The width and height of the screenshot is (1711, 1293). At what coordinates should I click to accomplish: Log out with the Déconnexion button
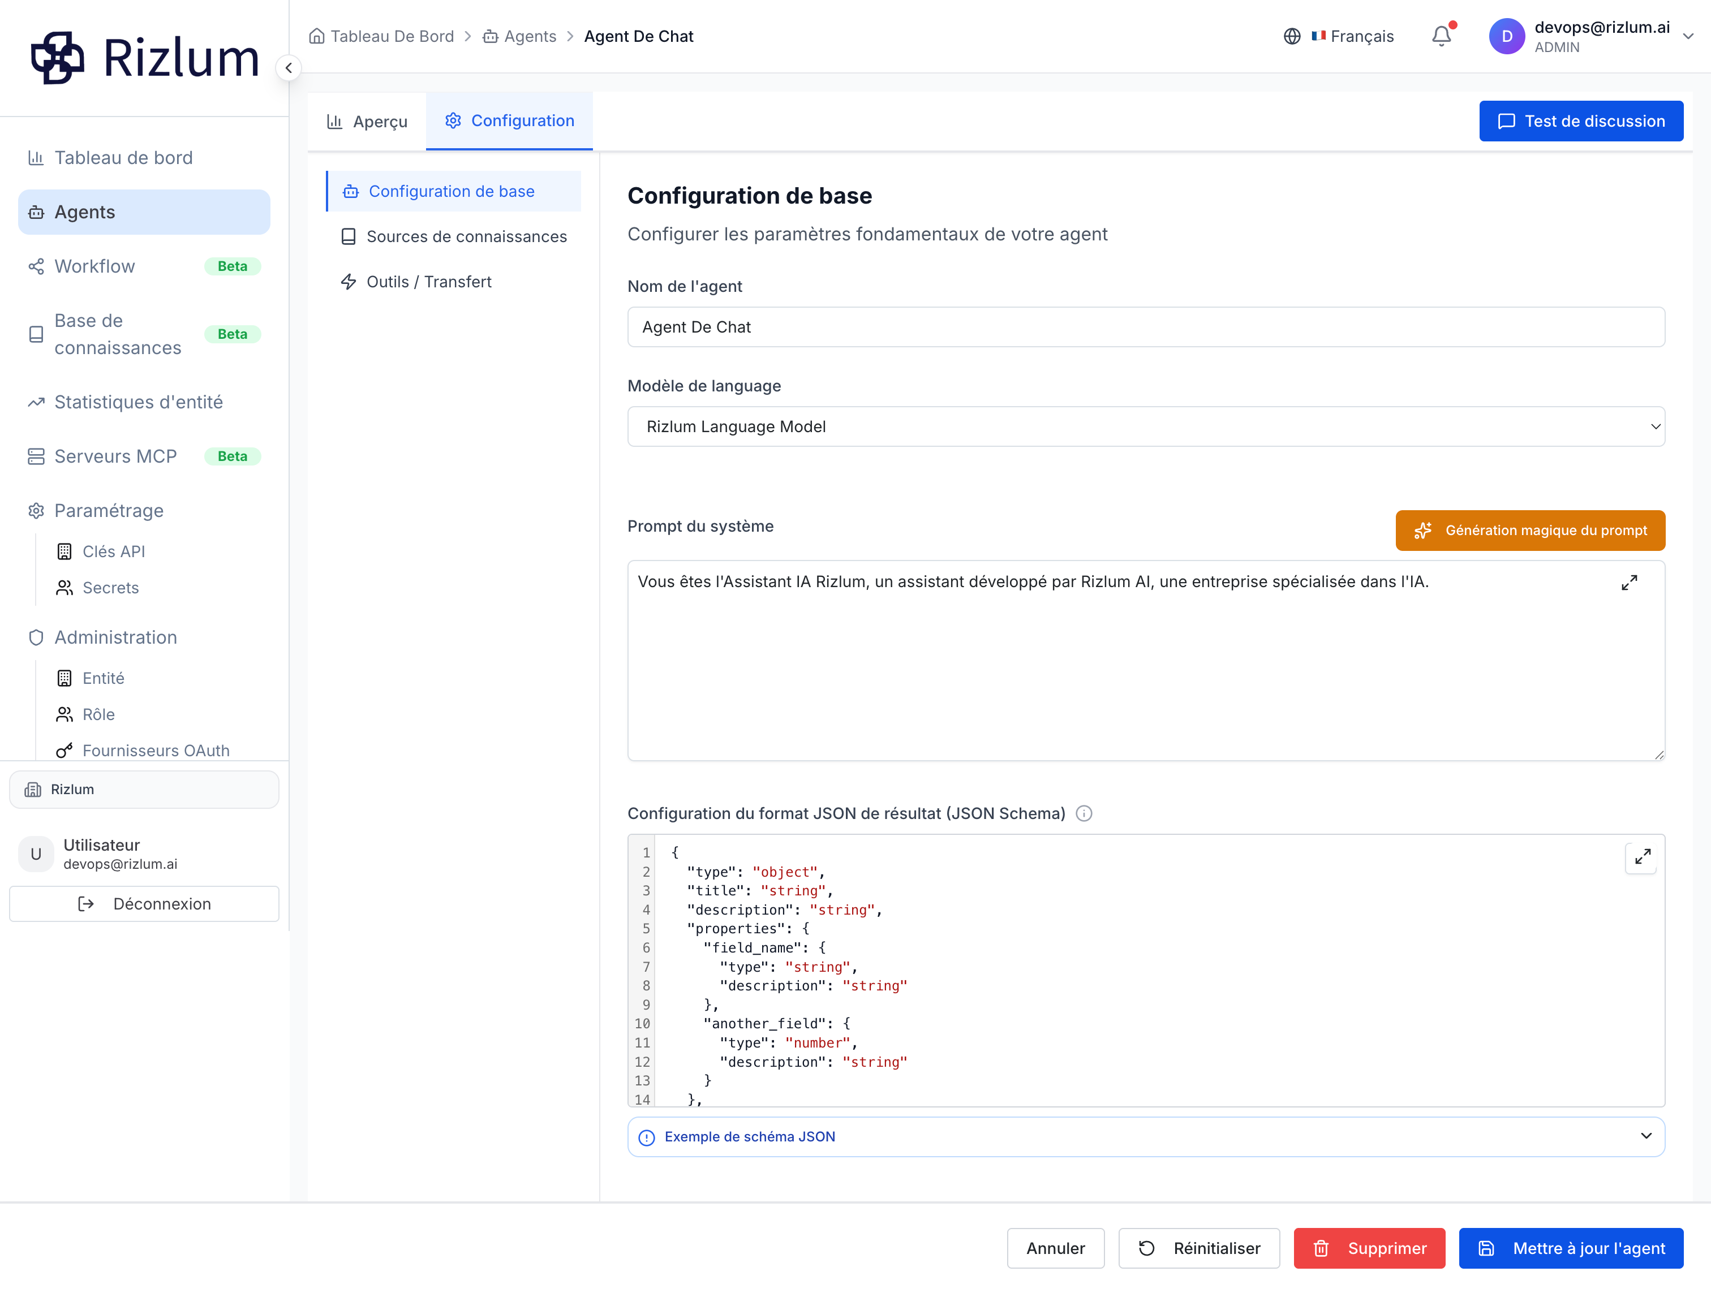click(144, 904)
